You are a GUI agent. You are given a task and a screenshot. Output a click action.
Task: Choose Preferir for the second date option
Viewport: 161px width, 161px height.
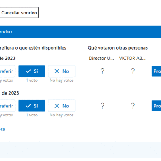[x=7, y=106]
